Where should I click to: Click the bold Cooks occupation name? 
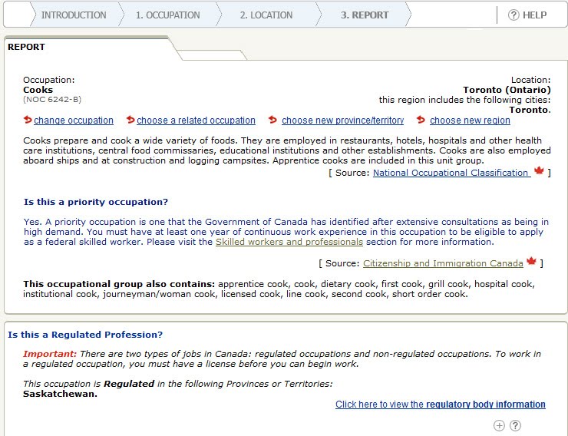(x=38, y=90)
